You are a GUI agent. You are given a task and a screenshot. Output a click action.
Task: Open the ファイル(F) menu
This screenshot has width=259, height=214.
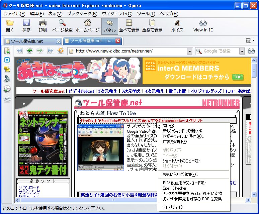[14, 14]
